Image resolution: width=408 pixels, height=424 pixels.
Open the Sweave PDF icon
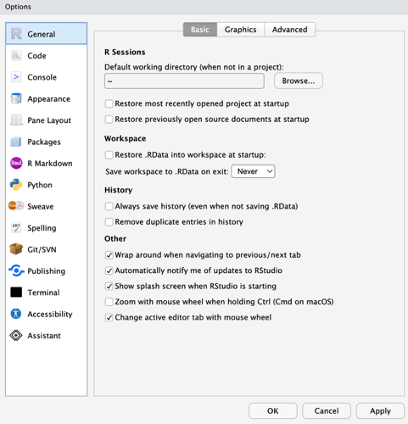pyautogui.click(x=16, y=206)
